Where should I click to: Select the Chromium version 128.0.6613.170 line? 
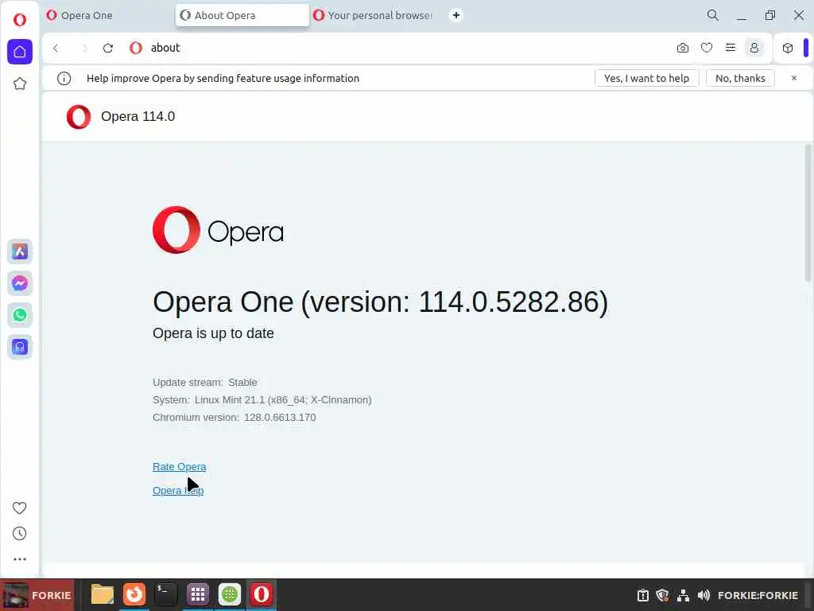235,417
